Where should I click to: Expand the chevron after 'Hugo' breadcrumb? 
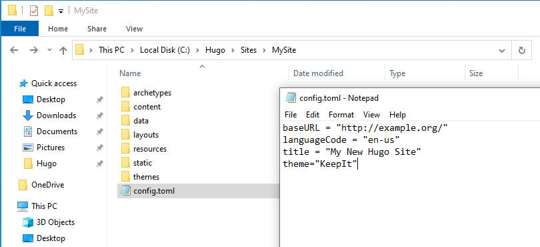(233, 50)
